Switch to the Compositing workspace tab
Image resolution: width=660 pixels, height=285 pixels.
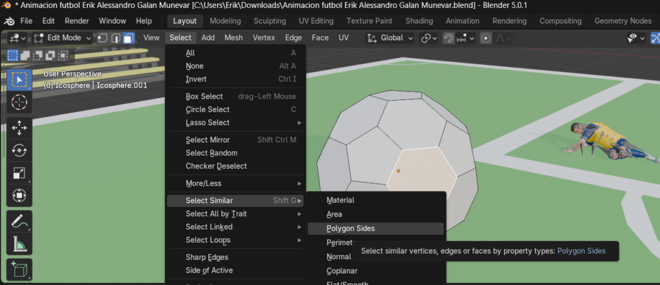561,21
